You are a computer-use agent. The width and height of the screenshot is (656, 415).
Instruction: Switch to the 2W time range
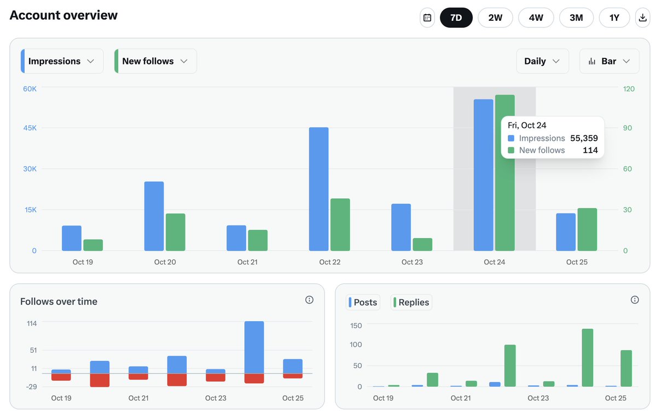495,18
